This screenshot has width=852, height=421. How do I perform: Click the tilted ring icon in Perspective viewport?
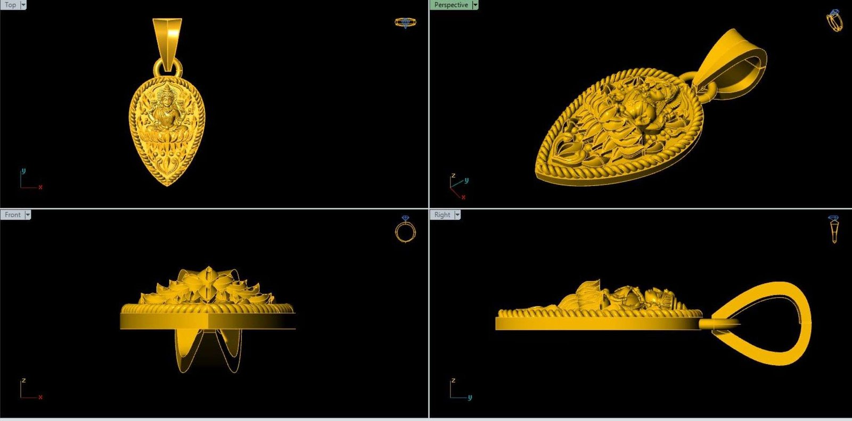[834, 21]
